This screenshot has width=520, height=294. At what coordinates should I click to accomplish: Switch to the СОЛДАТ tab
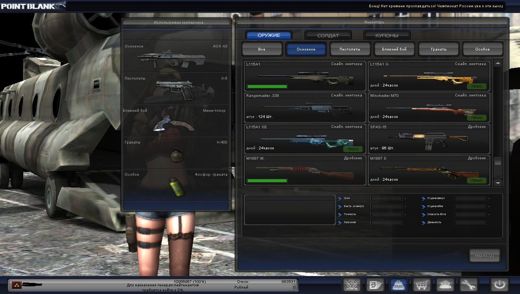pyautogui.click(x=328, y=35)
